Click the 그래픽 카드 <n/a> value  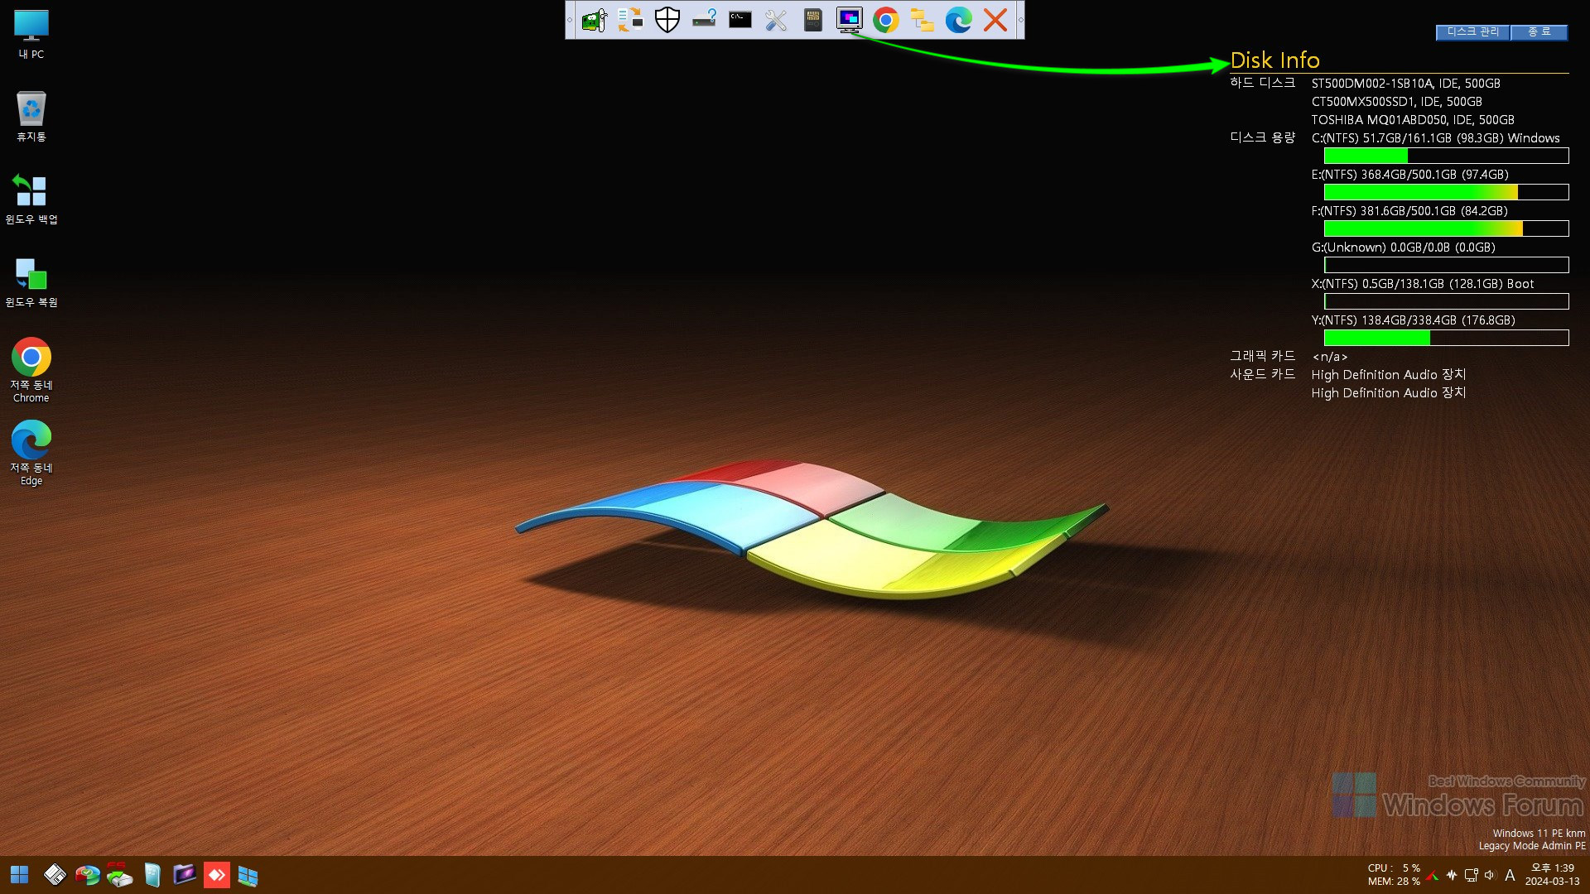pos(1330,357)
